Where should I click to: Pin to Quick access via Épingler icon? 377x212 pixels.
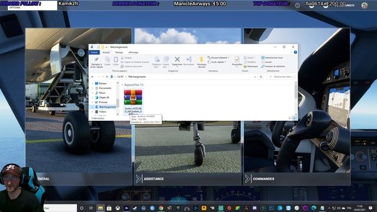tap(97, 62)
